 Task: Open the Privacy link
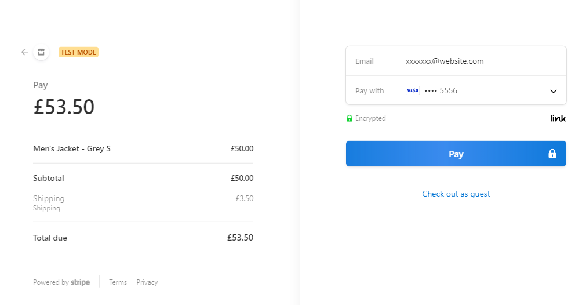(x=147, y=282)
